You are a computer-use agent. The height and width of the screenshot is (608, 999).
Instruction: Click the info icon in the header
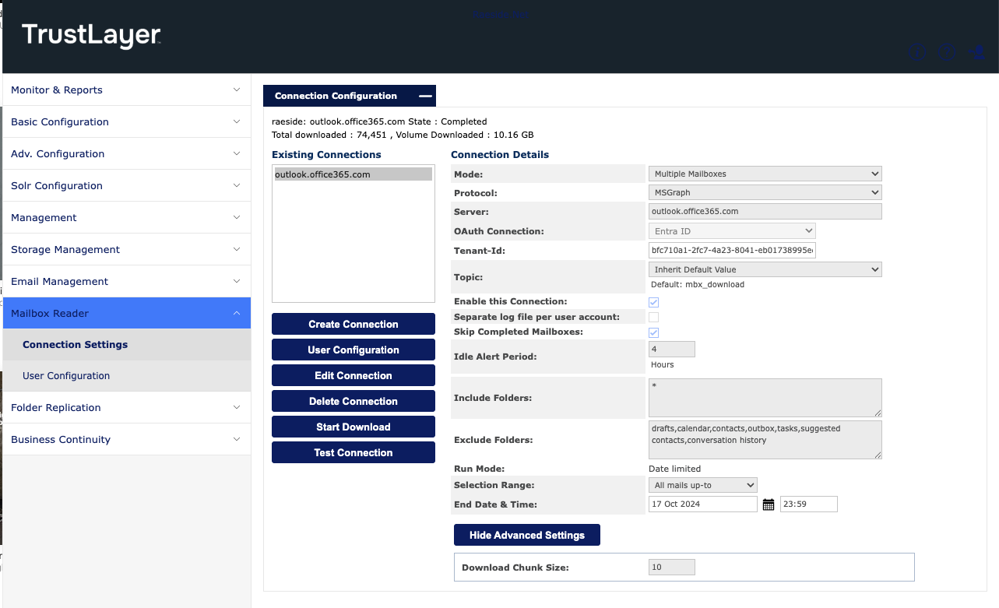click(x=918, y=52)
